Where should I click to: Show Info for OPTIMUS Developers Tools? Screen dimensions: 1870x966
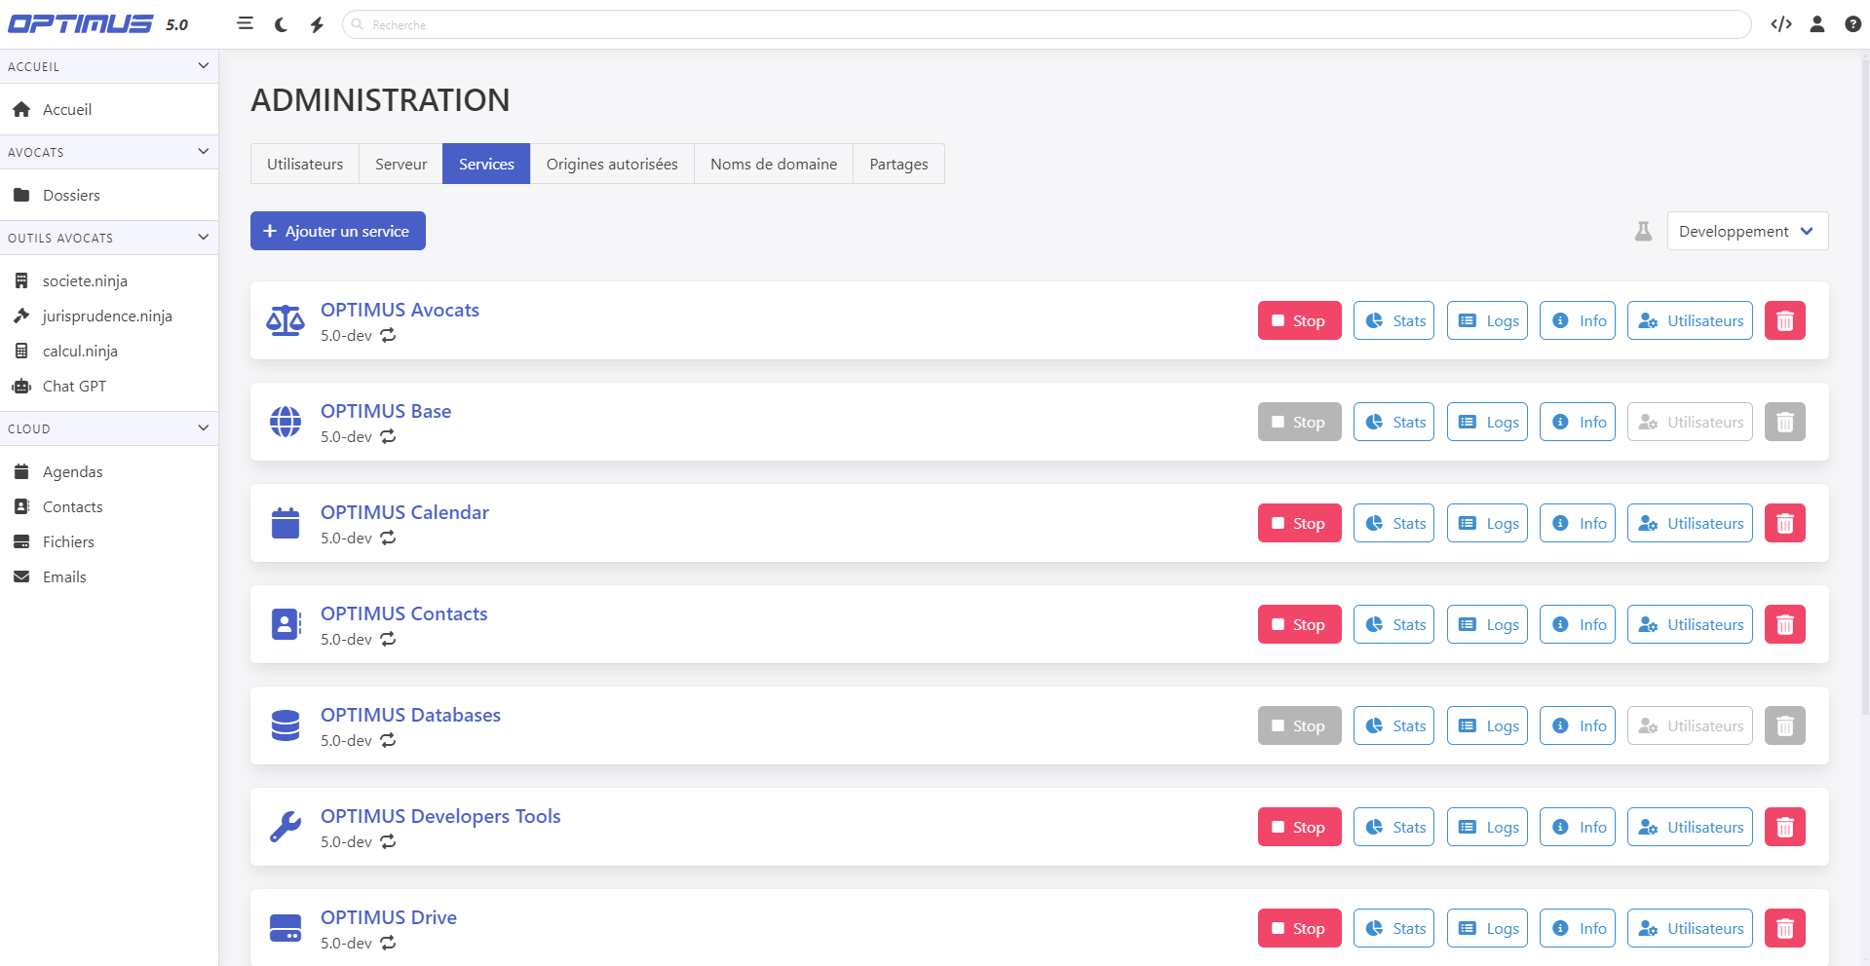1578,827
